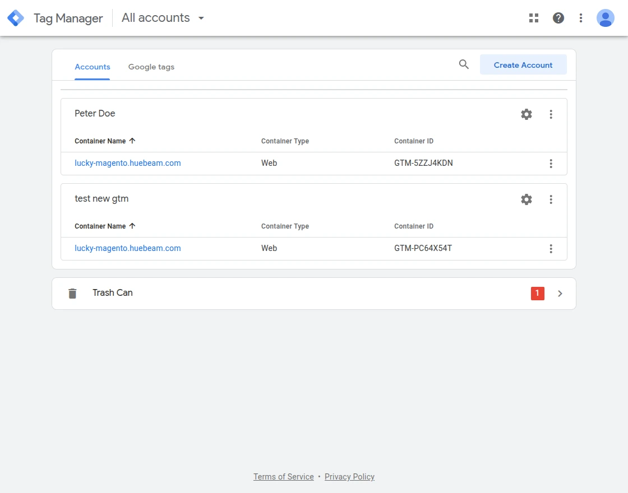The height and width of the screenshot is (493, 628).
Task: Open lucky-magento.huebeam.com container under test new gtm
Action: point(127,248)
